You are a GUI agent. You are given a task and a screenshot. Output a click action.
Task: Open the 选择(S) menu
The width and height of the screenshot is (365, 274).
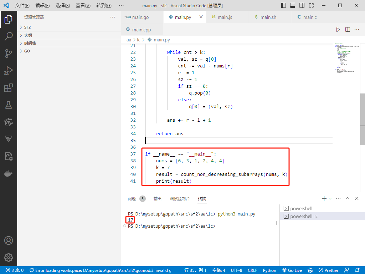pos(63,5)
